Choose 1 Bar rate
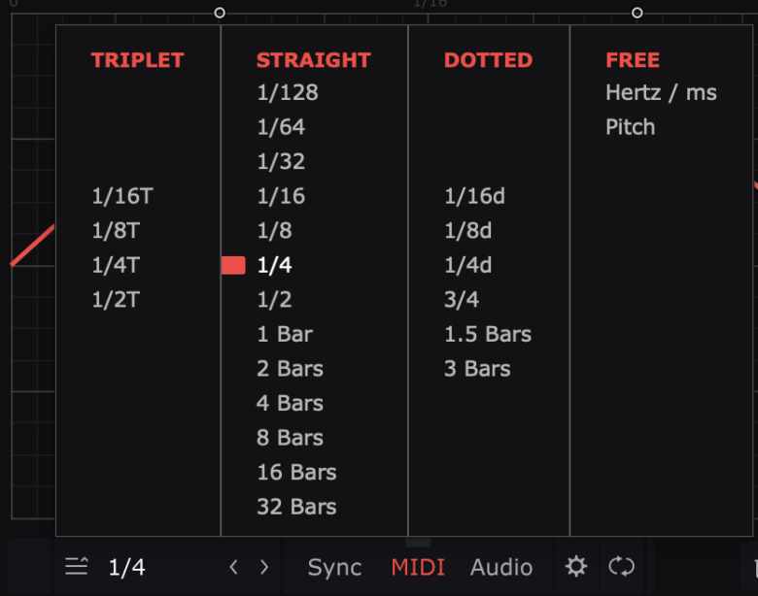 point(285,334)
